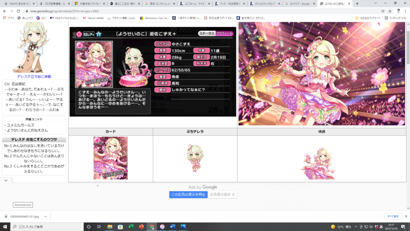
Task: Open the 新しいタブ bookmark
Action: (26, 18)
